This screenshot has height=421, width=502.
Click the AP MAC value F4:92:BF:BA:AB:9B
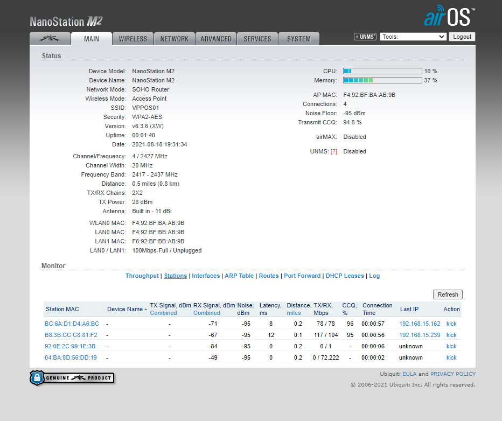click(x=369, y=95)
